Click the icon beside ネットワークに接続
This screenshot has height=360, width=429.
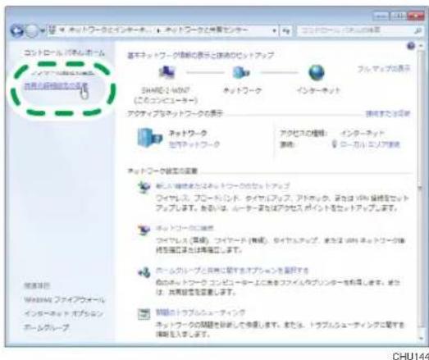(144, 230)
